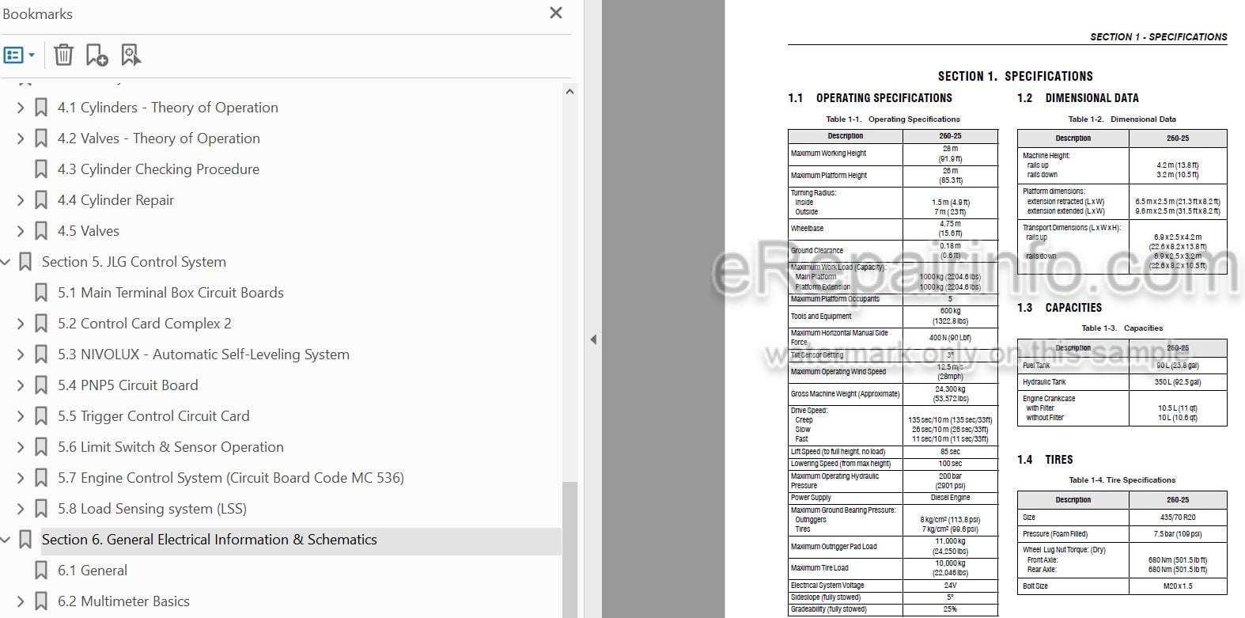Click bookmark icon beside 5.5 Trigger Control
The image size is (1245, 618).
(x=41, y=416)
